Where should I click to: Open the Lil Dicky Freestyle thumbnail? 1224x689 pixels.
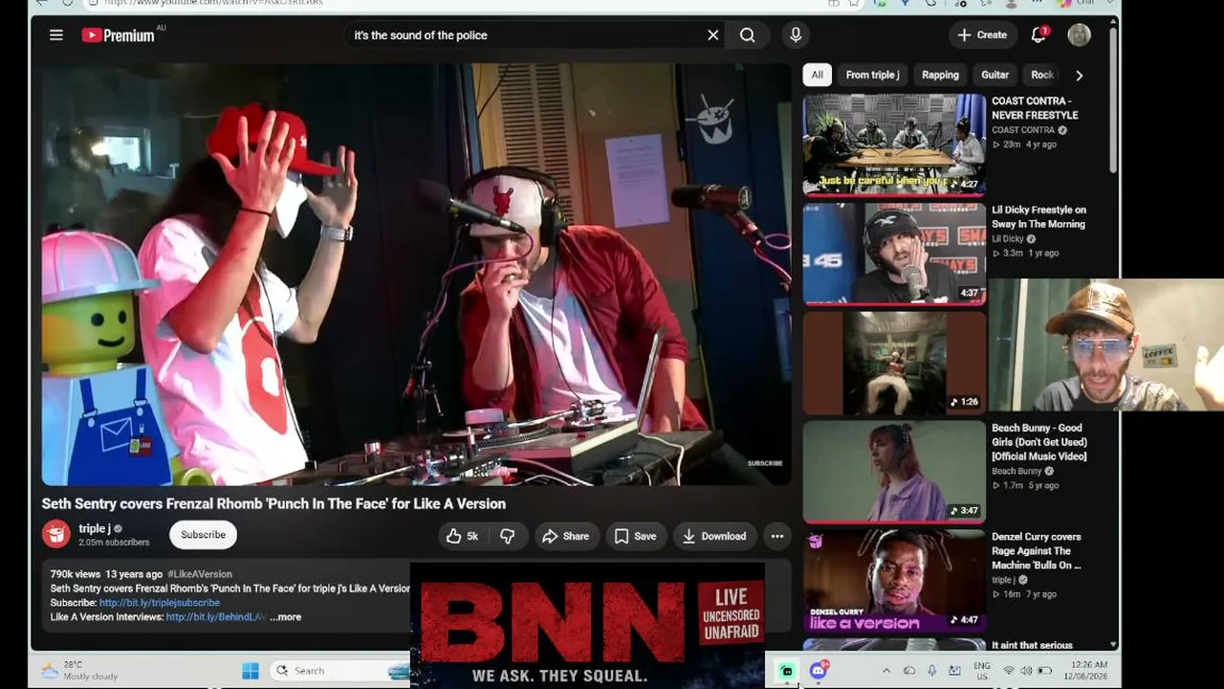[894, 254]
